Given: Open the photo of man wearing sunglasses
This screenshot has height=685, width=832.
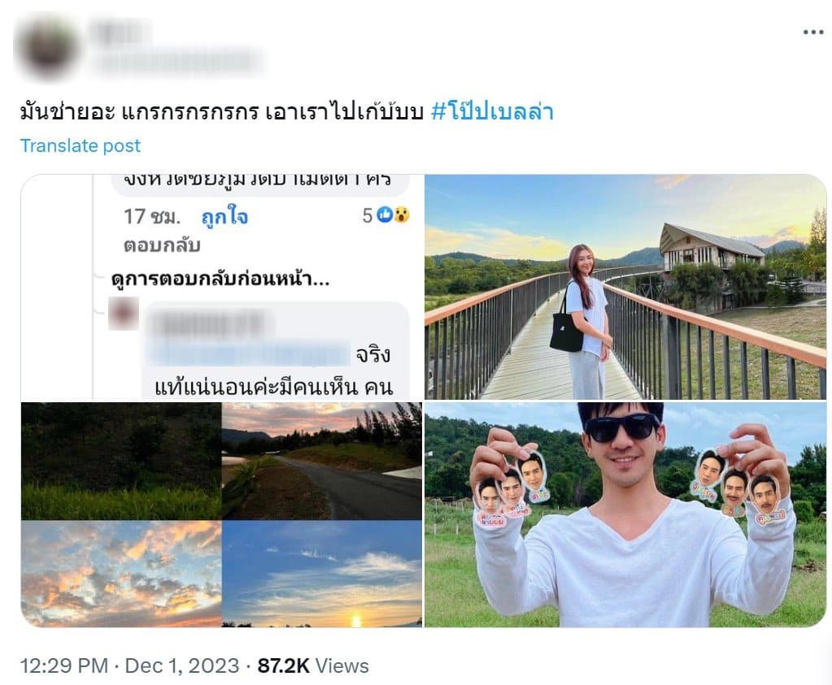Looking at the screenshot, I should click(x=625, y=514).
